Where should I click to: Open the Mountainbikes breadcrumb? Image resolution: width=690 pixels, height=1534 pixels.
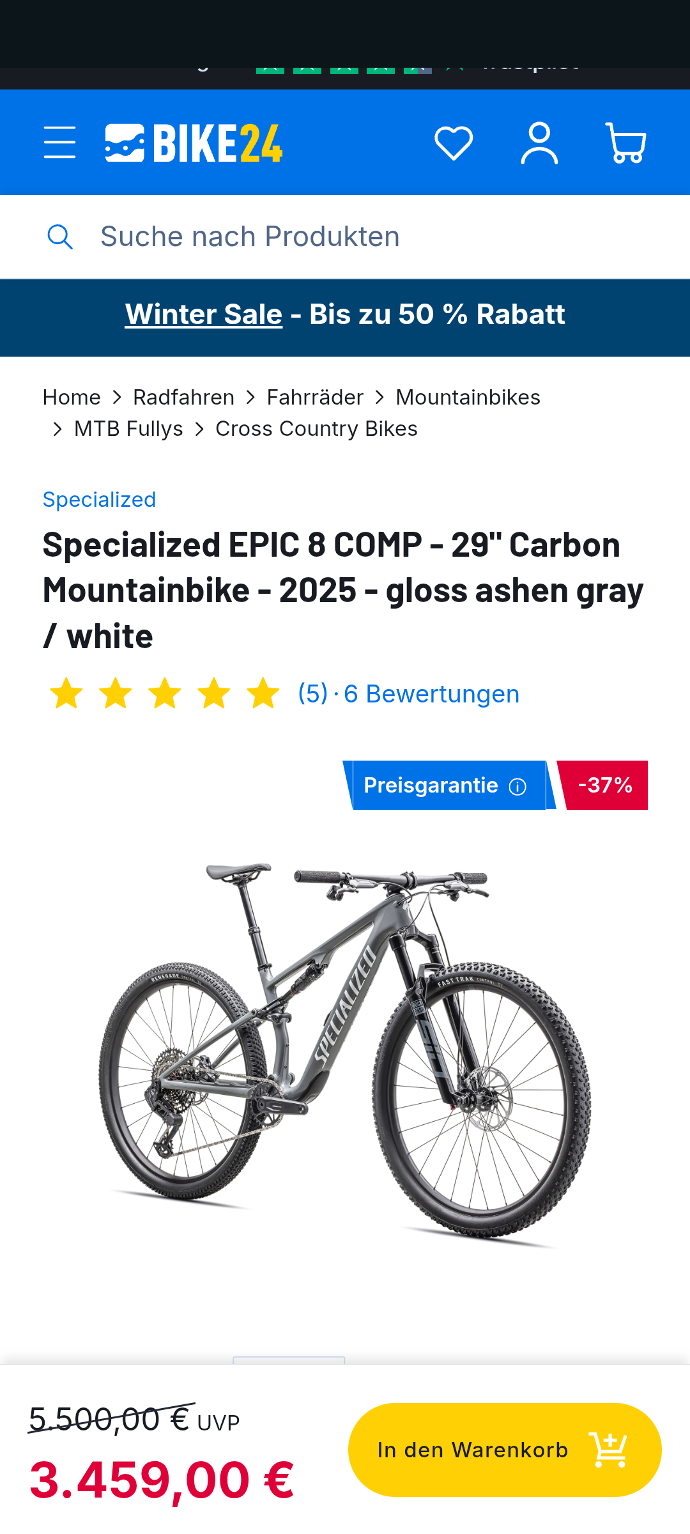coord(468,398)
